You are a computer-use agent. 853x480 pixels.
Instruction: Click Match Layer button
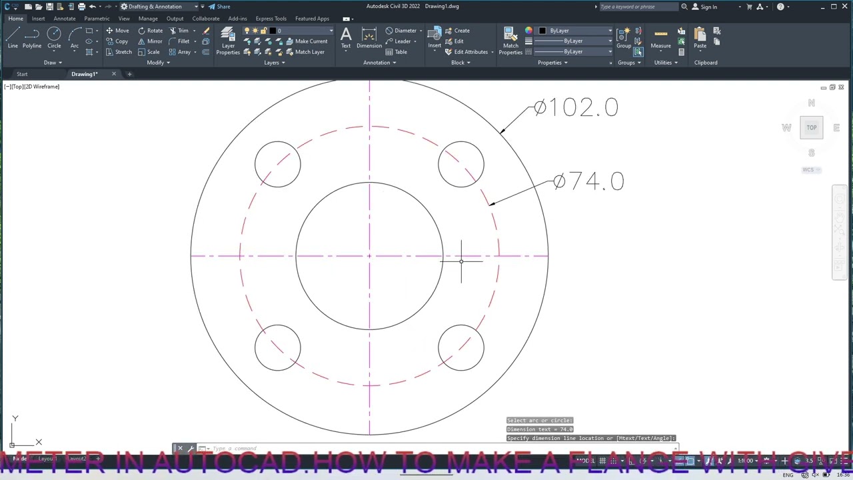pos(305,52)
